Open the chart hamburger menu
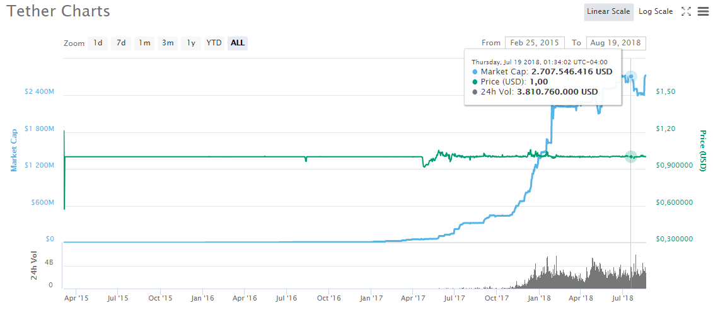 (x=703, y=12)
